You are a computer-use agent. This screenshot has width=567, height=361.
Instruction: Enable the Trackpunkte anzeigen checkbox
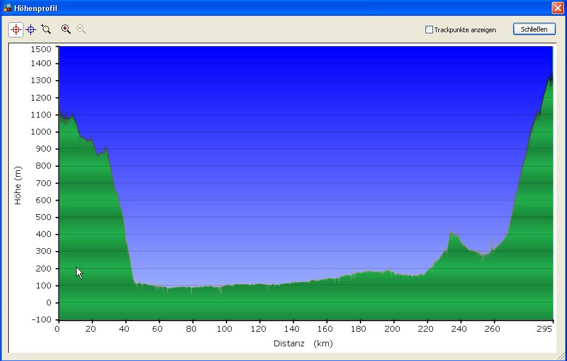(429, 30)
